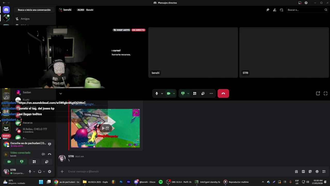Show hidden system tray icons chevron
The width and height of the screenshot is (330, 186).
point(263,182)
